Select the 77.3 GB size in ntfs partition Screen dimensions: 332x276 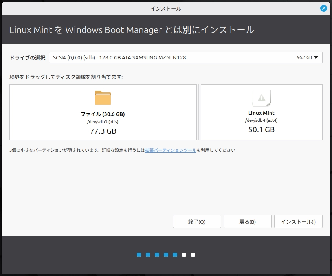click(103, 131)
